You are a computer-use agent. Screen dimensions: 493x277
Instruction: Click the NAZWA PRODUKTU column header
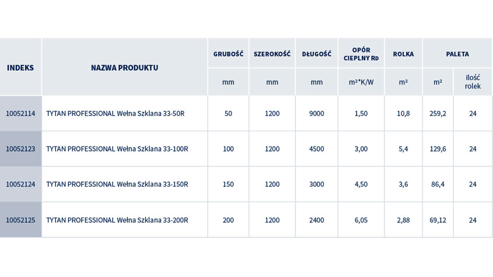point(124,68)
